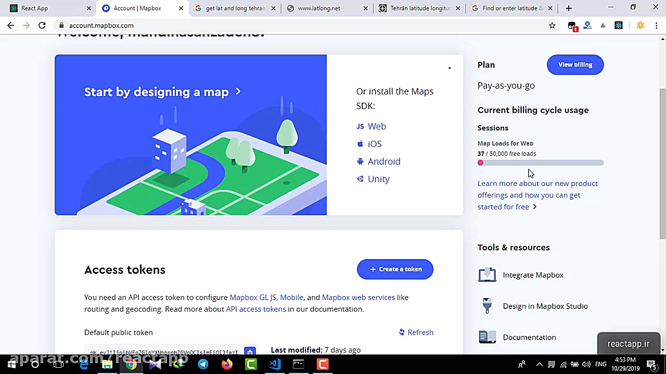666x374 pixels.
Task: Choose the Android Maps SDK
Action: (x=383, y=162)
